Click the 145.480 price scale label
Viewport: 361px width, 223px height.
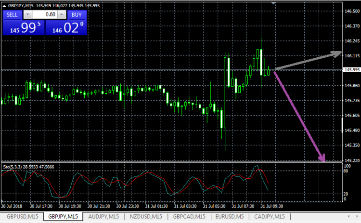tap(352, 130)
